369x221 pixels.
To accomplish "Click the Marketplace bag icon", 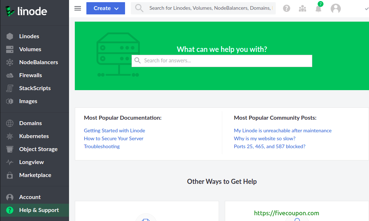I will point(10,175).
